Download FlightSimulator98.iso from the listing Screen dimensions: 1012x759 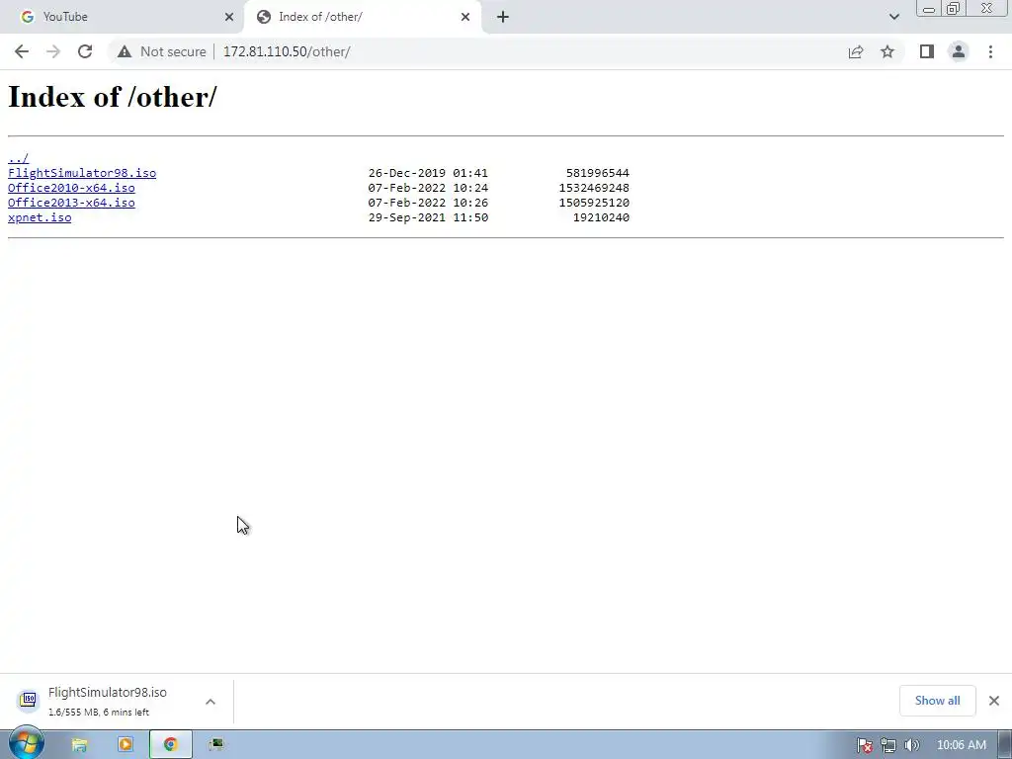(x=82, y=173)
